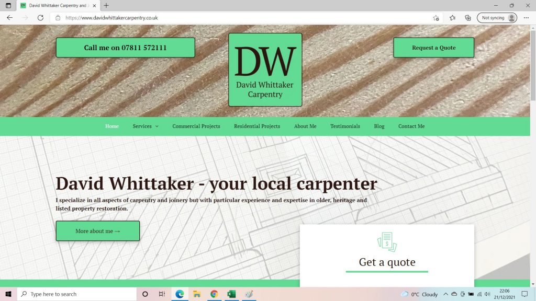
Task: Click the DW David Whittaker Carpentry logo
Action: (x=265, y=69)
